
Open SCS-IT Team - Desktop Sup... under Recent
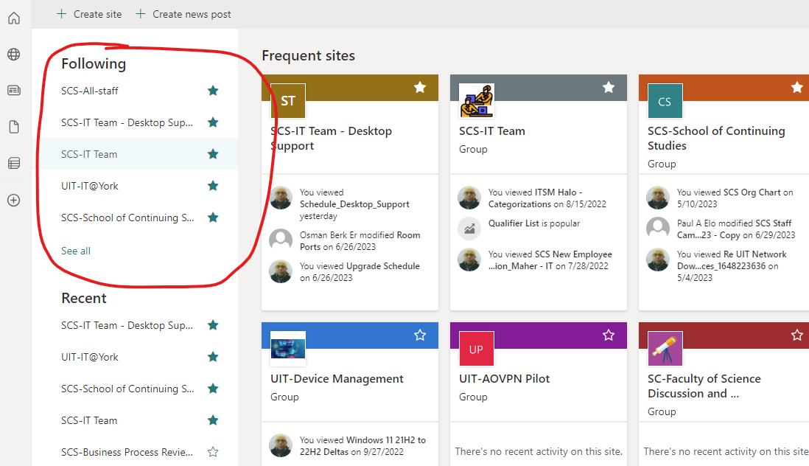tap(127, 325)
